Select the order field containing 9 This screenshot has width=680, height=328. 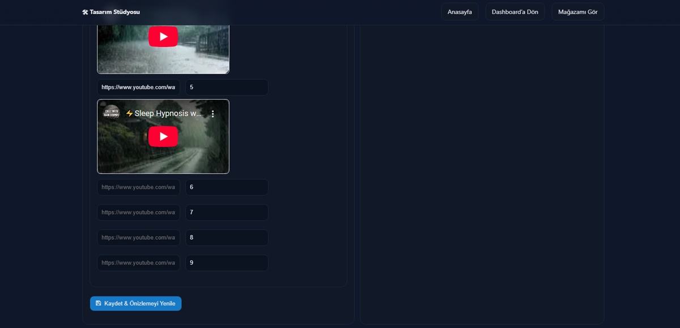227,263
